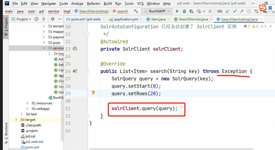Expand the inspection widget chevron
The image size is (275, 150).
pos(271,26)
